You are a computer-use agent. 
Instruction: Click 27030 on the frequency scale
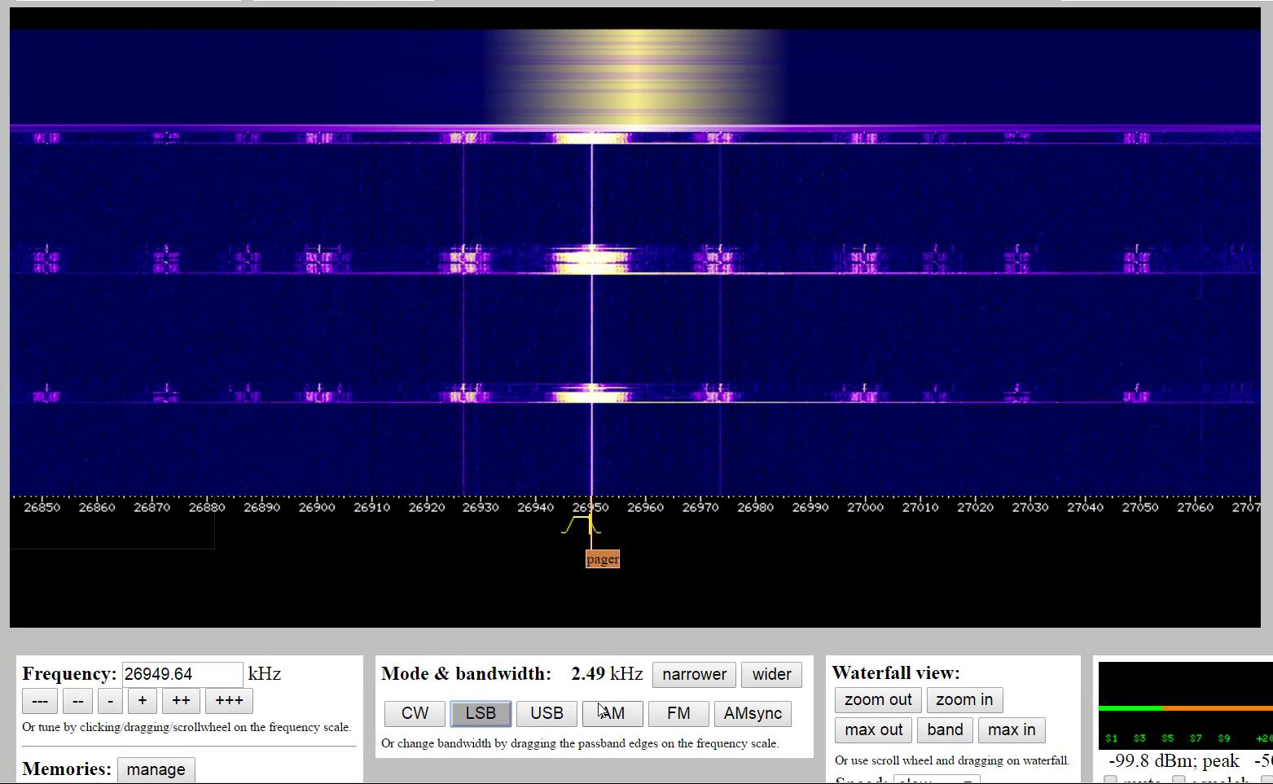coord(1030,507)
